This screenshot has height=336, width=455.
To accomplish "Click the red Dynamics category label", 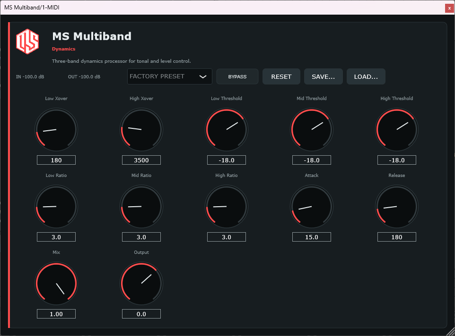I will click(63, 49).
